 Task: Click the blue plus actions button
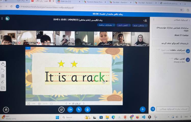(143, 109)
